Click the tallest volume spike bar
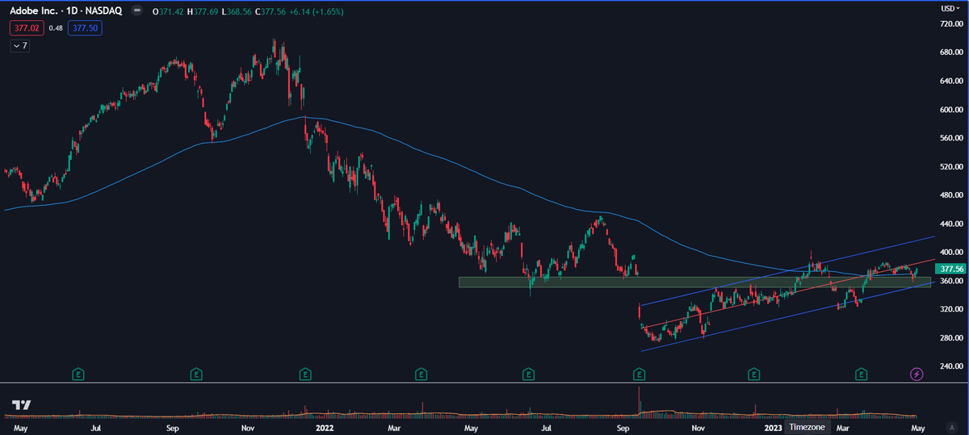969x435 pixels. click(639, 402)
